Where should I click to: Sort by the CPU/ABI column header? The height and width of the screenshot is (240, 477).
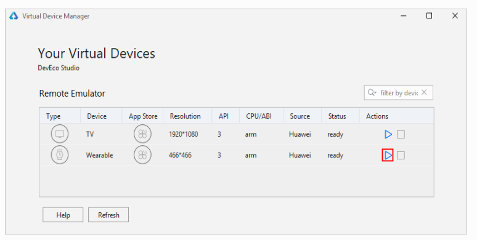pyautogui.click(x=261, y=116)
